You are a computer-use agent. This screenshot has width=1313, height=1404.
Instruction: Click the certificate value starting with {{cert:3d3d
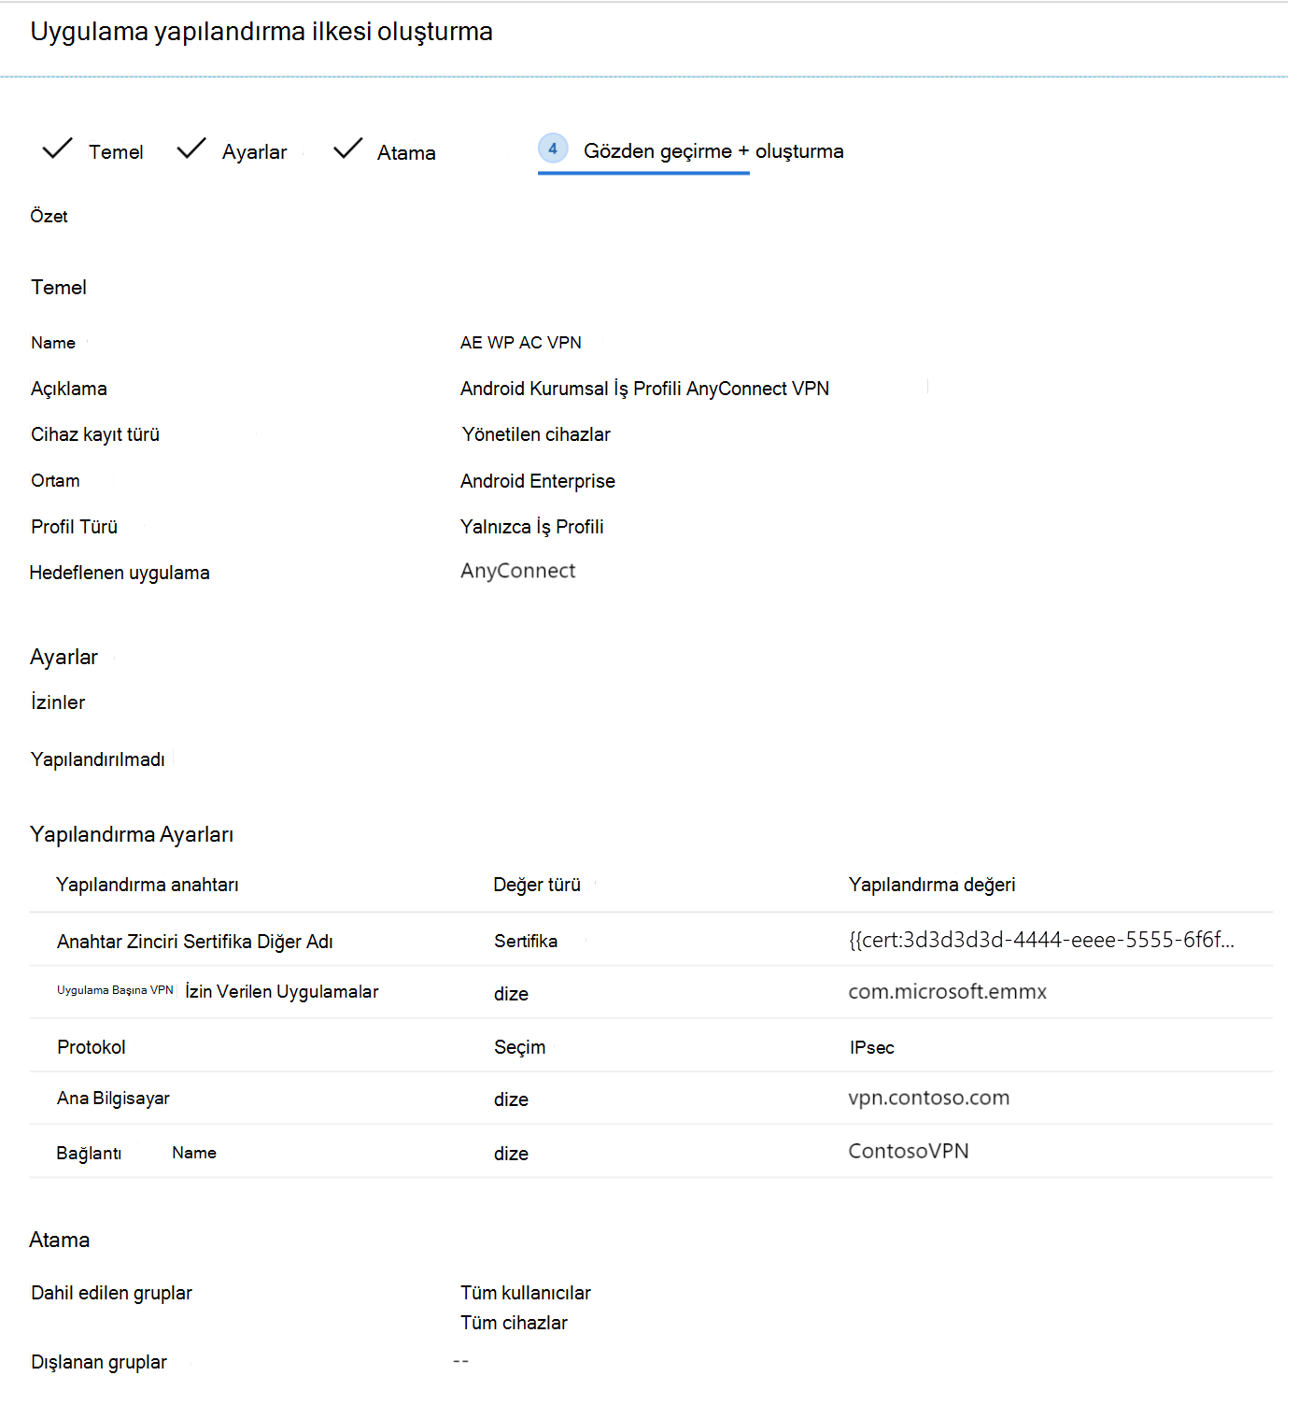pos(1041,940)
